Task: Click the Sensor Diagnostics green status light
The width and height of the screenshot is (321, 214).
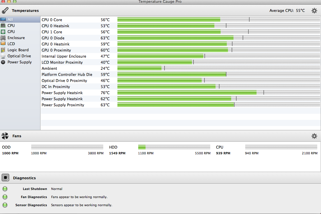Action: [5, 205]
